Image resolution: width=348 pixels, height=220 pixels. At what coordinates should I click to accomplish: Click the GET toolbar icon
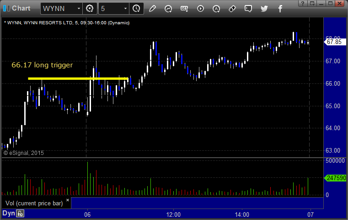(184, 9)
